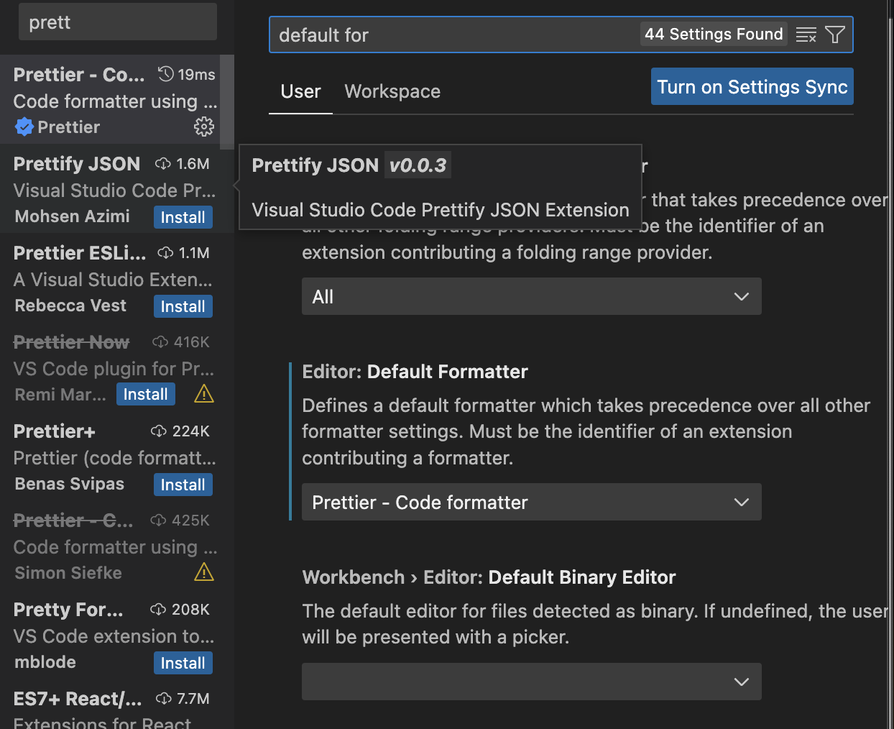Install Prettier+ by Benas Svipas
Screen dimensions: 894x729
(x=183, y=485)
